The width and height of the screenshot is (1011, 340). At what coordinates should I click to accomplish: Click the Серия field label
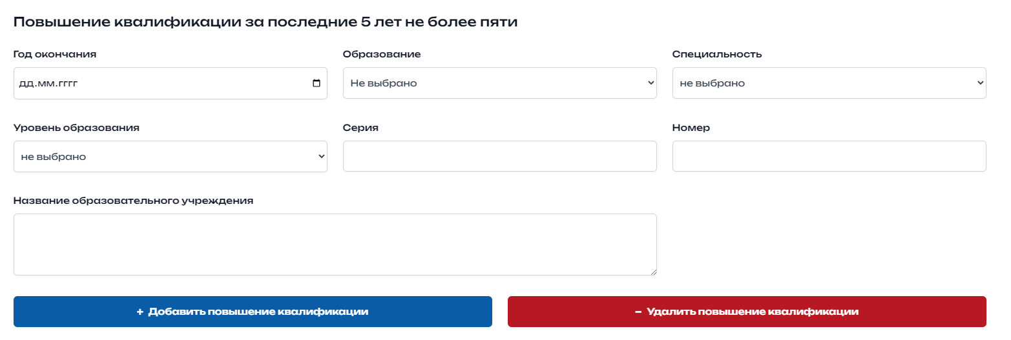tap(360, 128)
